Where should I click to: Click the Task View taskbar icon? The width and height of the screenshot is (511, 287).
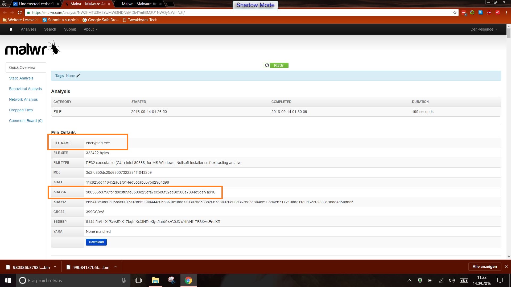click(x=138, y=280)
